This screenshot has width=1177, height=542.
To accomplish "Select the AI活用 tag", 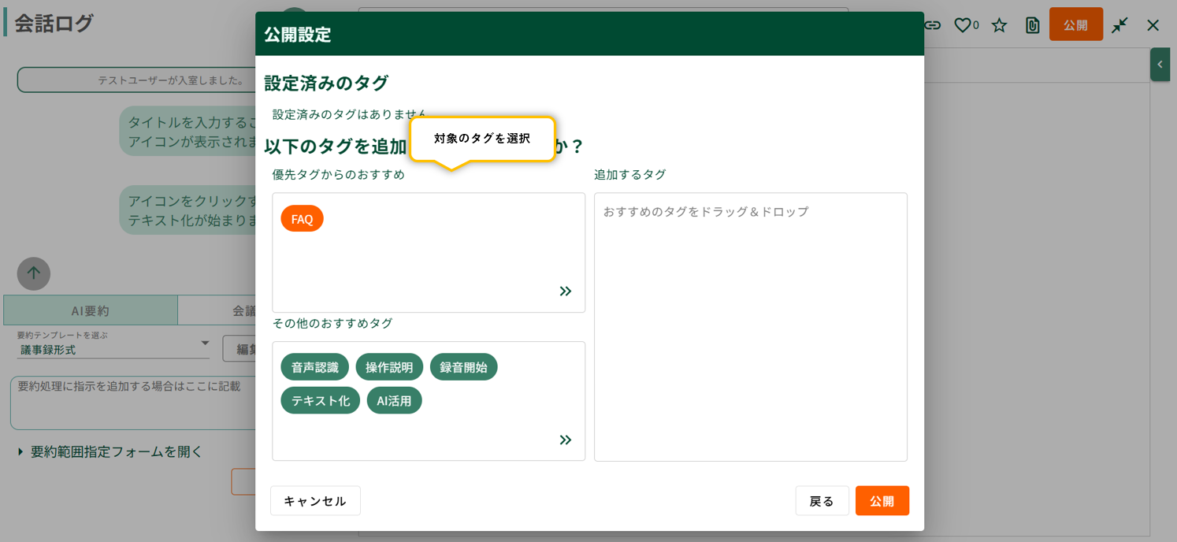I will (394, 400).
